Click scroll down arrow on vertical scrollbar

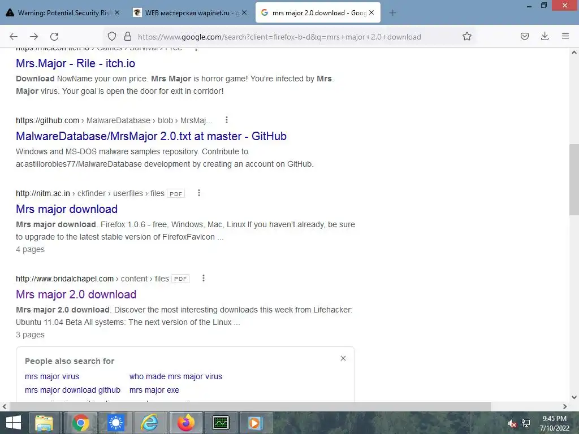[x=574, y=397]
